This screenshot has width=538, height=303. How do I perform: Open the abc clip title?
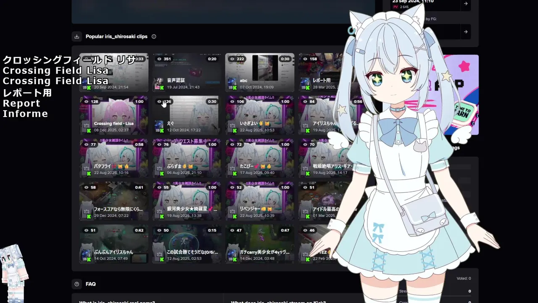tap(244, 80)
